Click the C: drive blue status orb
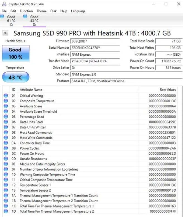 pyautogui.click(x=2, y=16)
